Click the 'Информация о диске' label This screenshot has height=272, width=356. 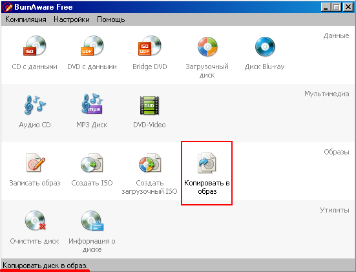pyautogui.click(x=92, y=246)
